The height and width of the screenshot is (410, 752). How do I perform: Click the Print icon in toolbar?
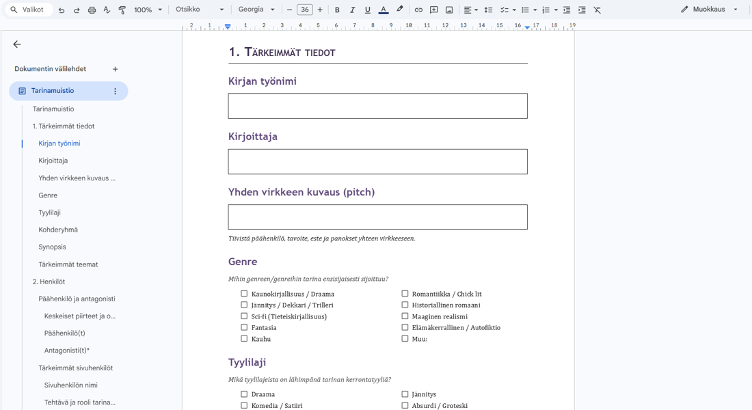click(x=92, y=10)
